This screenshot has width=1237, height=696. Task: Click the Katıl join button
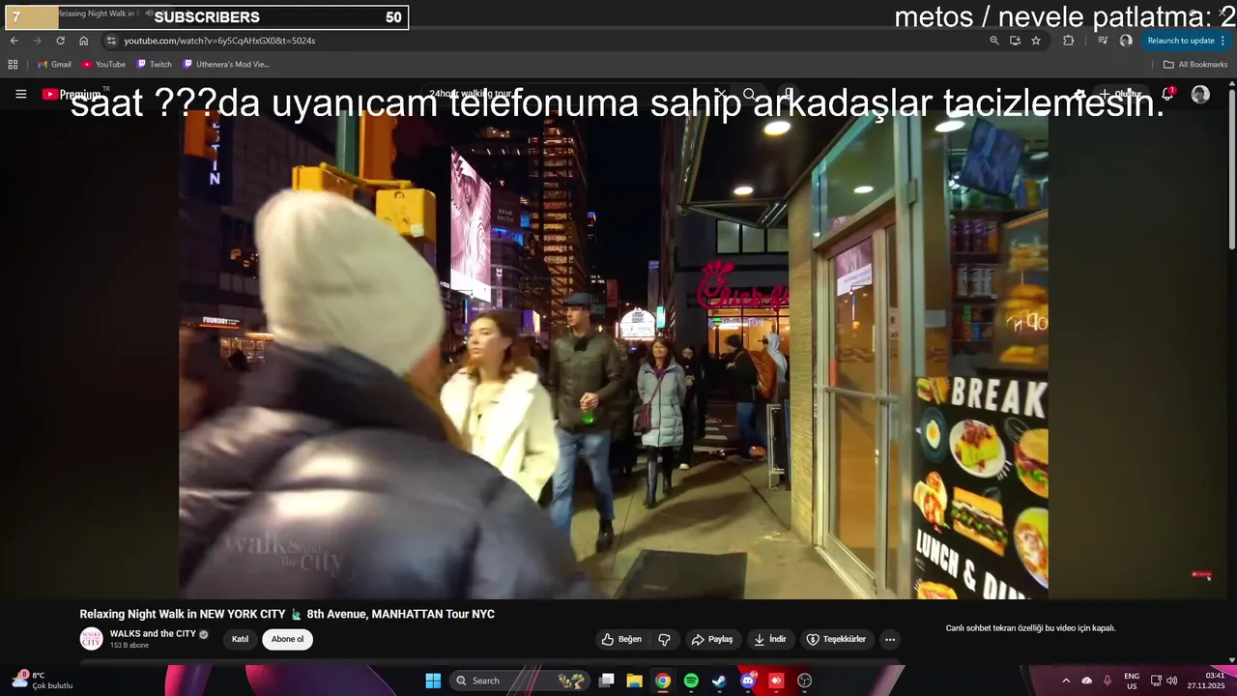[240, 639]
